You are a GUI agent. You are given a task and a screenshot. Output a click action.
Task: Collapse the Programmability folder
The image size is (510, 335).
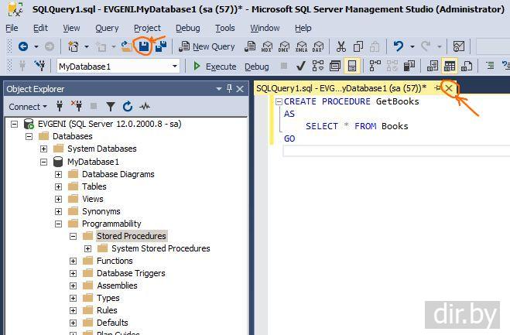pyautogui.click(x=58, y=224)
